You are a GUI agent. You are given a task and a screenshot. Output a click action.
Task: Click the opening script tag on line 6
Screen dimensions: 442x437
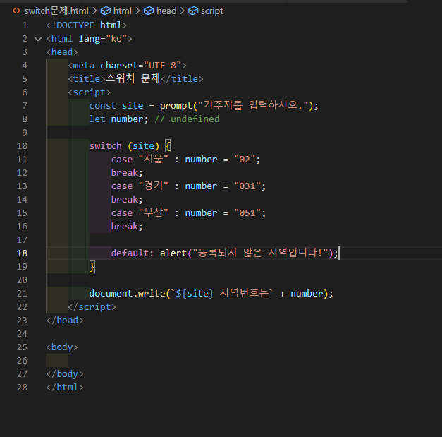click(89, 92)
